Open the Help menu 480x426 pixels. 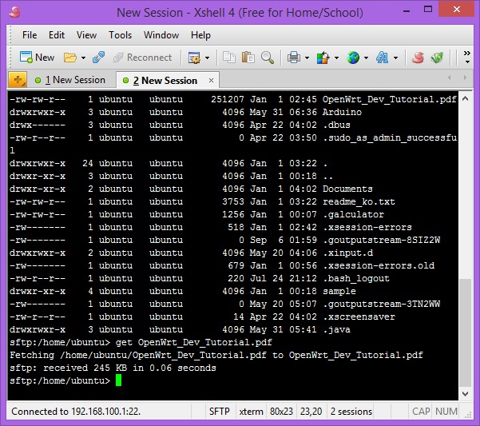click(x=200, y=35)
